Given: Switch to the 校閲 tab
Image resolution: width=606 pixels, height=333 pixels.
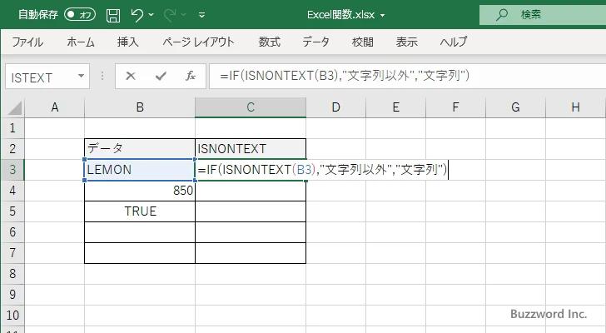Looking at the screenshot, I should 363,42.
